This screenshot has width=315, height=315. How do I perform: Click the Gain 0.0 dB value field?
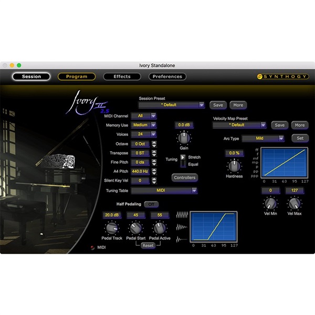point(184,125)
